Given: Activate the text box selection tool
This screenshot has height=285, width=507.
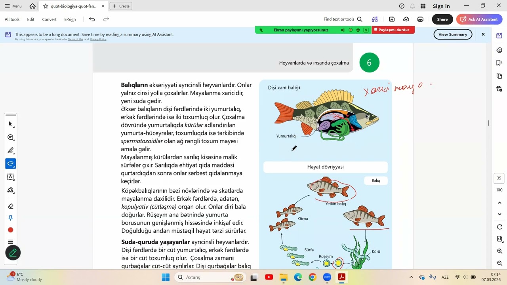Looking at the screenshot, I should tap(11, 177).
